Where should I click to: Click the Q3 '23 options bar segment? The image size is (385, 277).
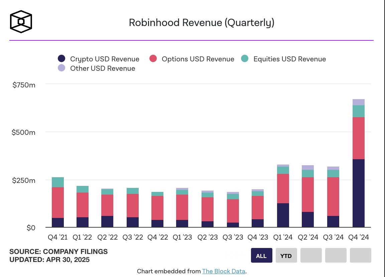click(x=233, y=211)
